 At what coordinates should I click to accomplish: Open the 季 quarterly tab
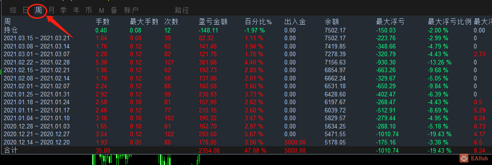(64, 11)
